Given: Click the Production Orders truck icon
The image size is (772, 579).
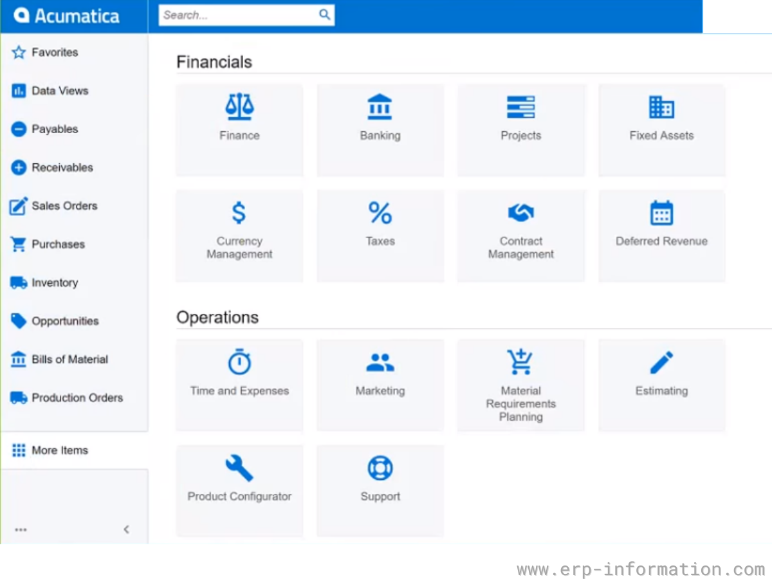Looking at the screenshot, I should tap(19, 398).
